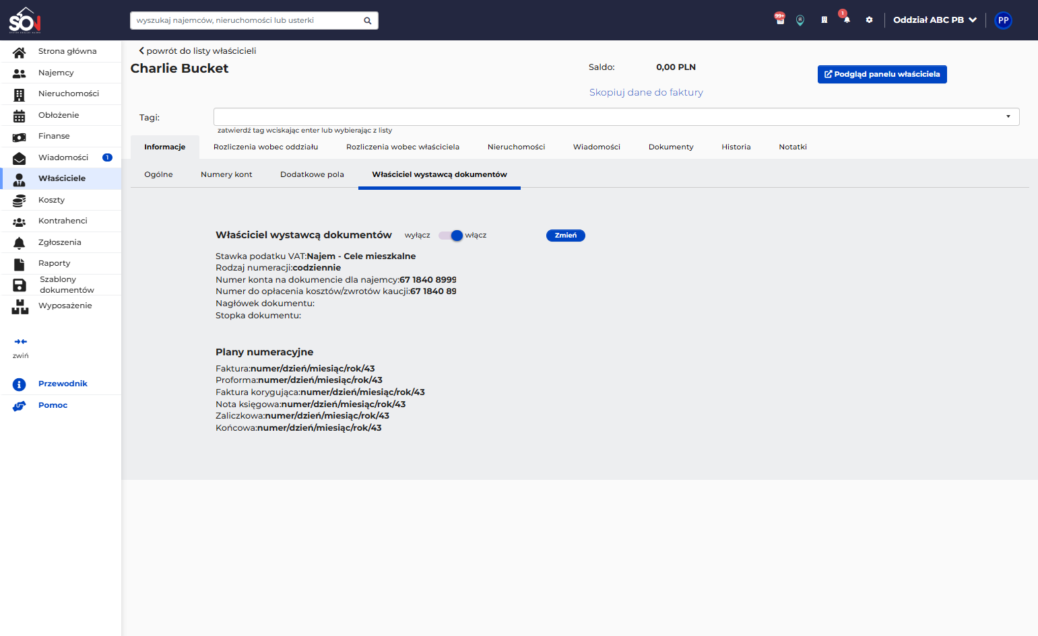Open Nieruchomości building icon in sidebar
The width and height of the screenshot is (1038, 636).
(20, 94)
